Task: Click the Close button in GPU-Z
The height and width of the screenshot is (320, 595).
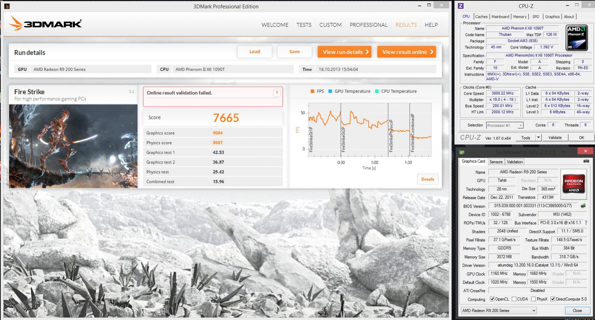Action: click(x=577, y=311)
